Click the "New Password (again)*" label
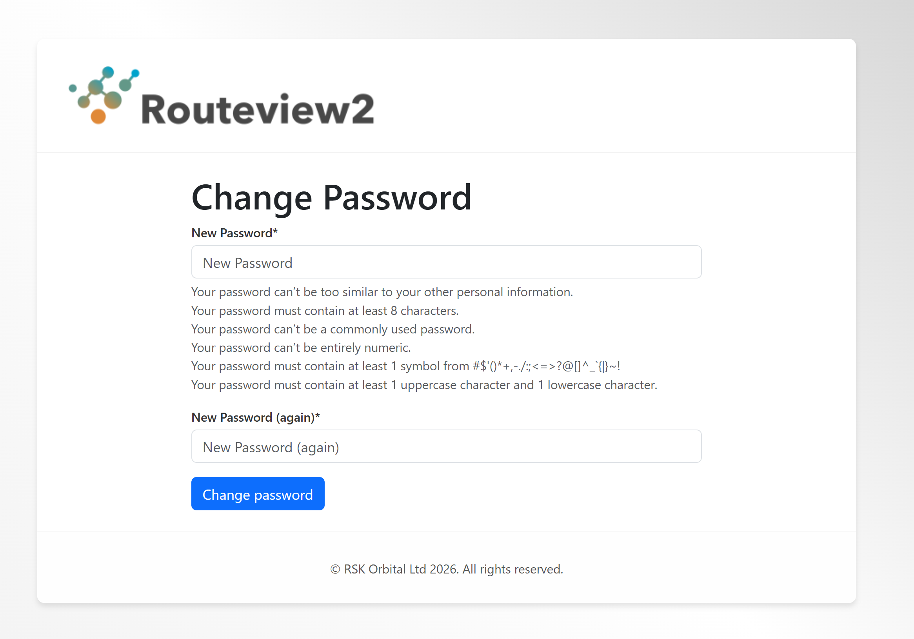Screen dimensions: 914x639 (255, 417)
